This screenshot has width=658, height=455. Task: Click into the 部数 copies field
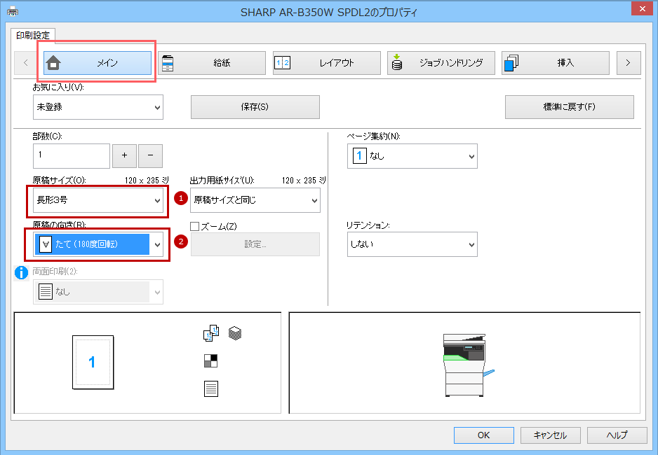pyautogui.click(x=72, y=155)
